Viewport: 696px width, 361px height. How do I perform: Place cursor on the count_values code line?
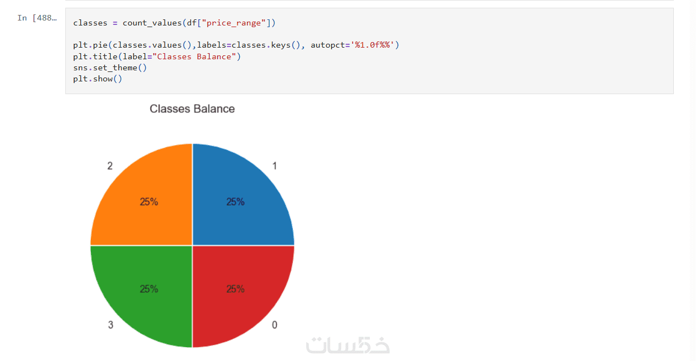pyautogui.click(x=174, y=23)
